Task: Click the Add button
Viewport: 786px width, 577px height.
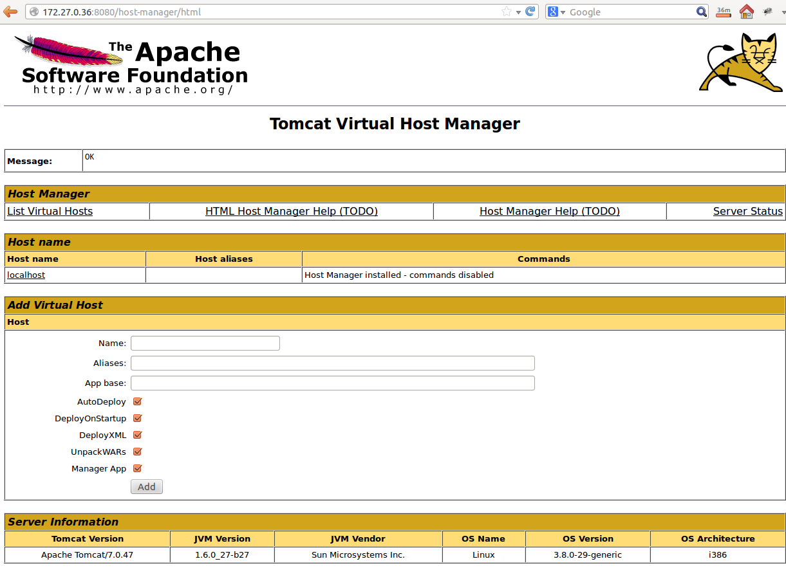Action: [x=147, y=486]
